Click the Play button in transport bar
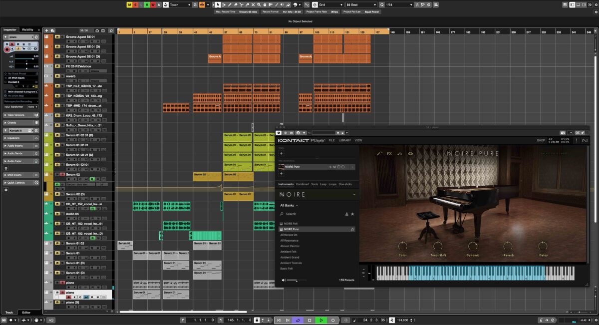Image resolution: width=599 pixels, height=325 pixels. 321,320
